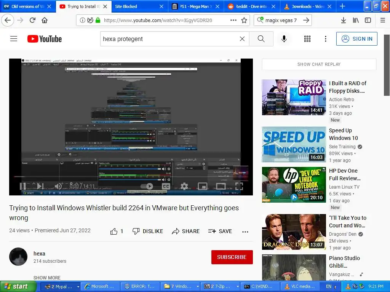The width and height of the screenshot is (390, 292).
Task: Open the YouTube guide hamburger menu
Action: [14, 39]
